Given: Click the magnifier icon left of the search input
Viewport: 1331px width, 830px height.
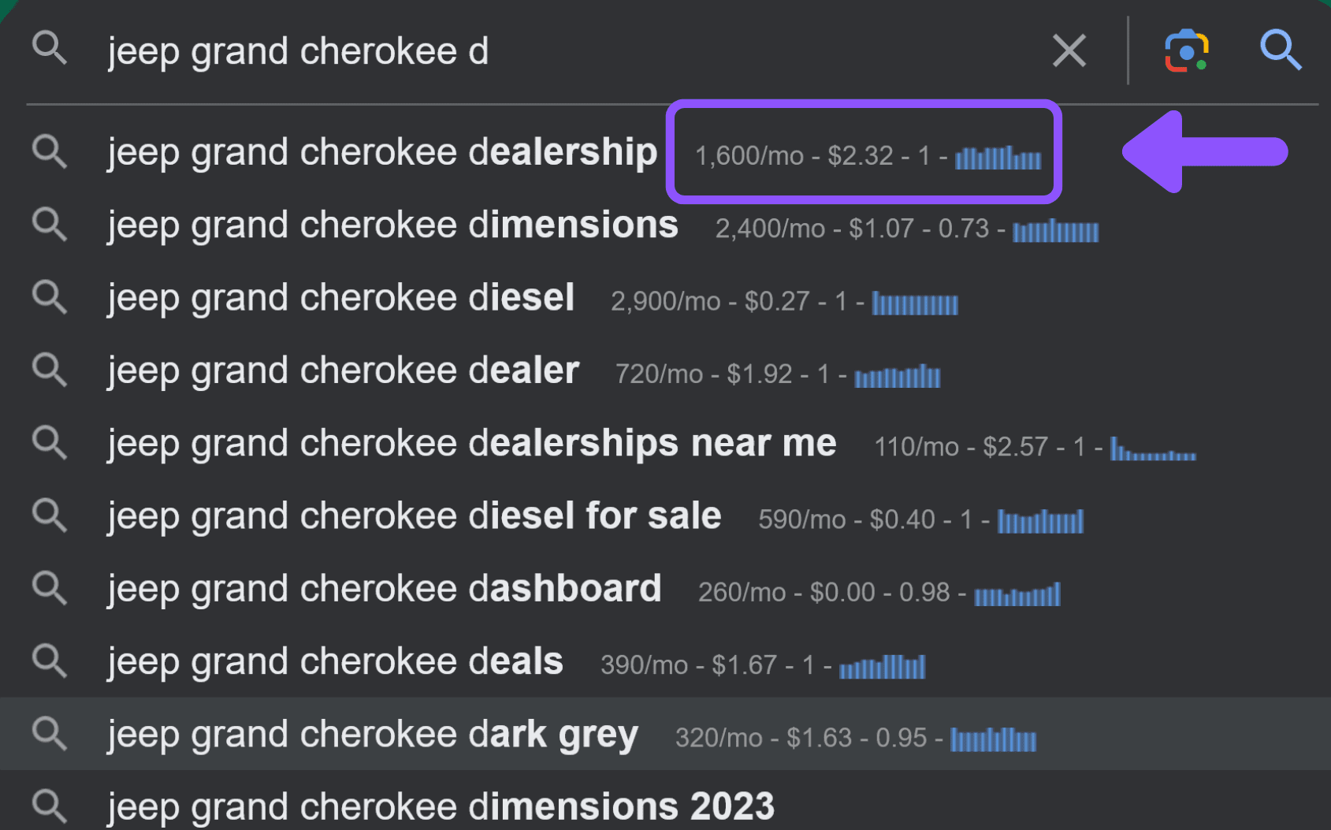Looking at the screenshot, I should coord(49,48).
